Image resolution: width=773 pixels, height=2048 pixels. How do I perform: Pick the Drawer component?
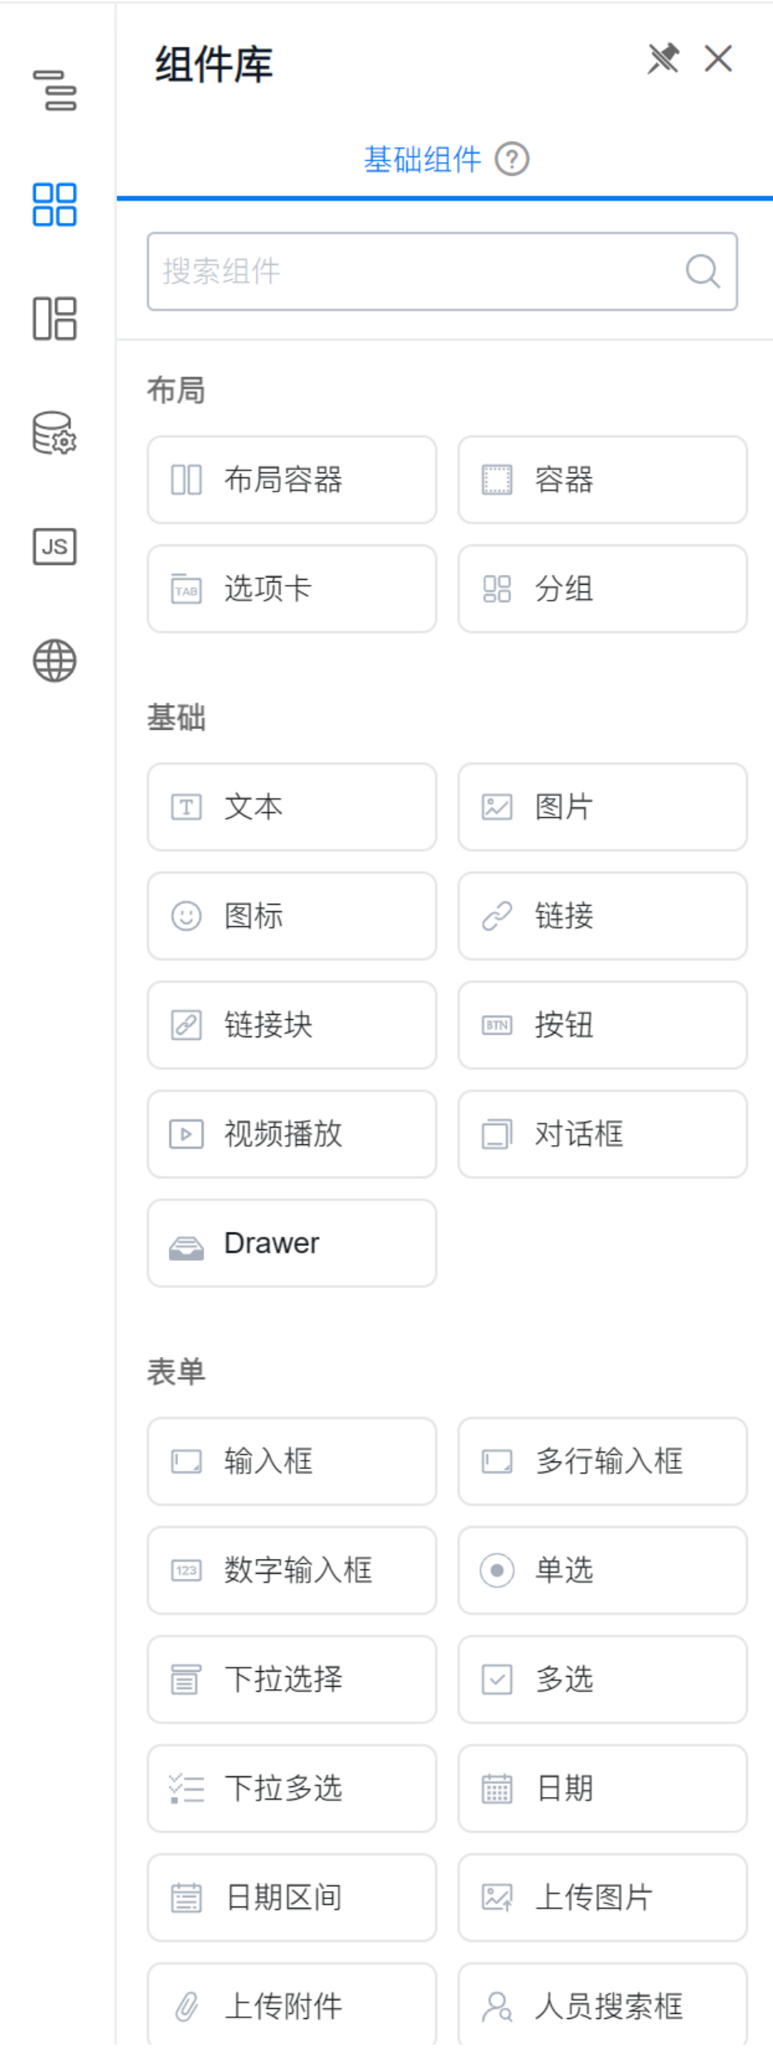[x=292, y=1244]
